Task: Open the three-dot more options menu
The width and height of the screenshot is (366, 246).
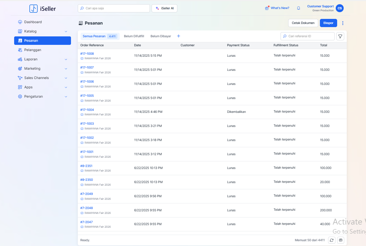Action: click(x=343, y=23)
